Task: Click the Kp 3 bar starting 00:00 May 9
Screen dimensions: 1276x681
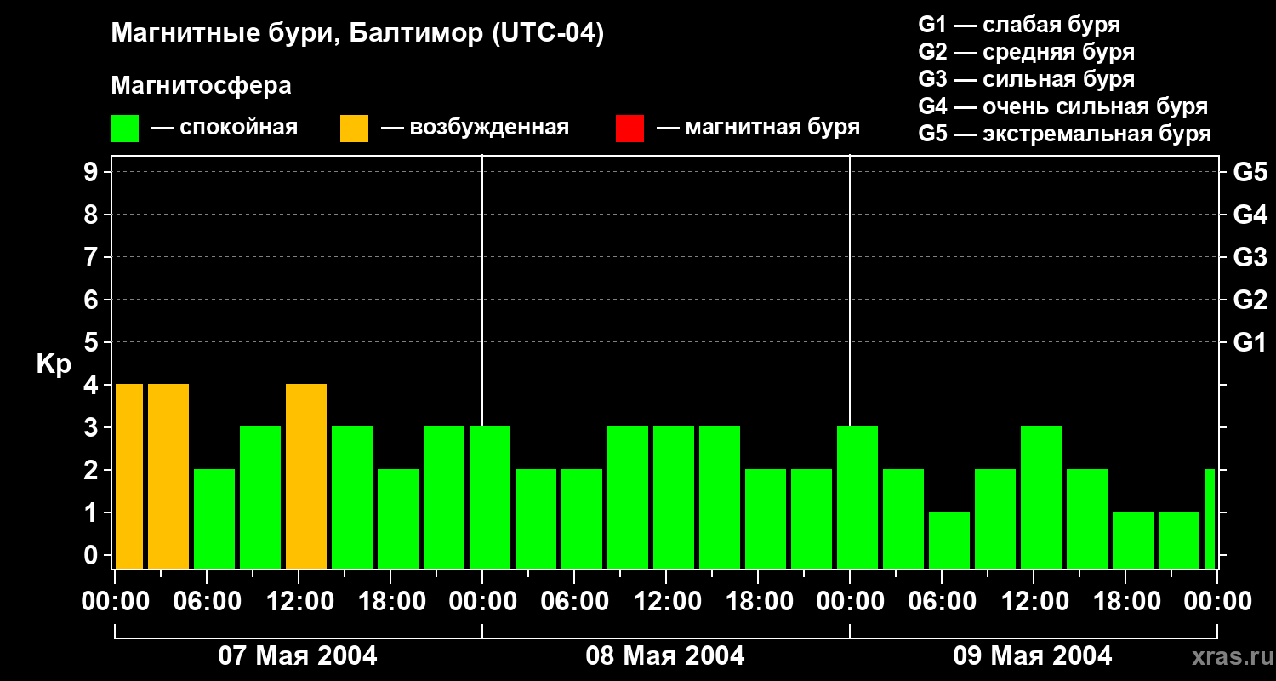Action: [857, 497]
